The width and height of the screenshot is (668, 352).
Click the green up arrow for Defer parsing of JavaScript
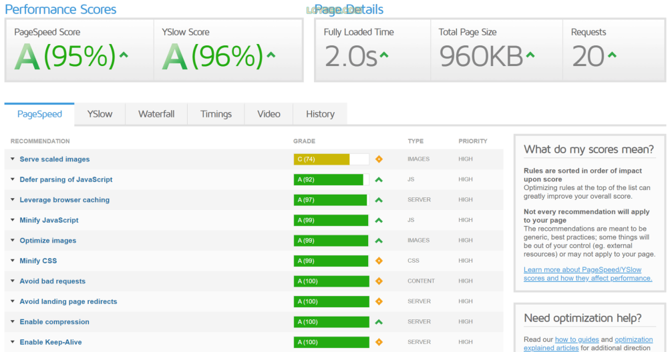pos(379,180)
